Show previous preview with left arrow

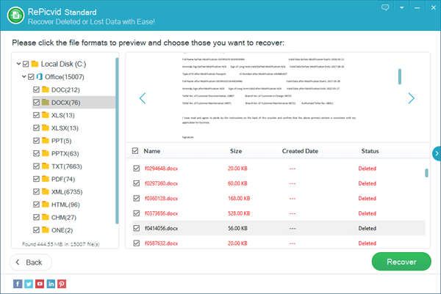point(143,98)
